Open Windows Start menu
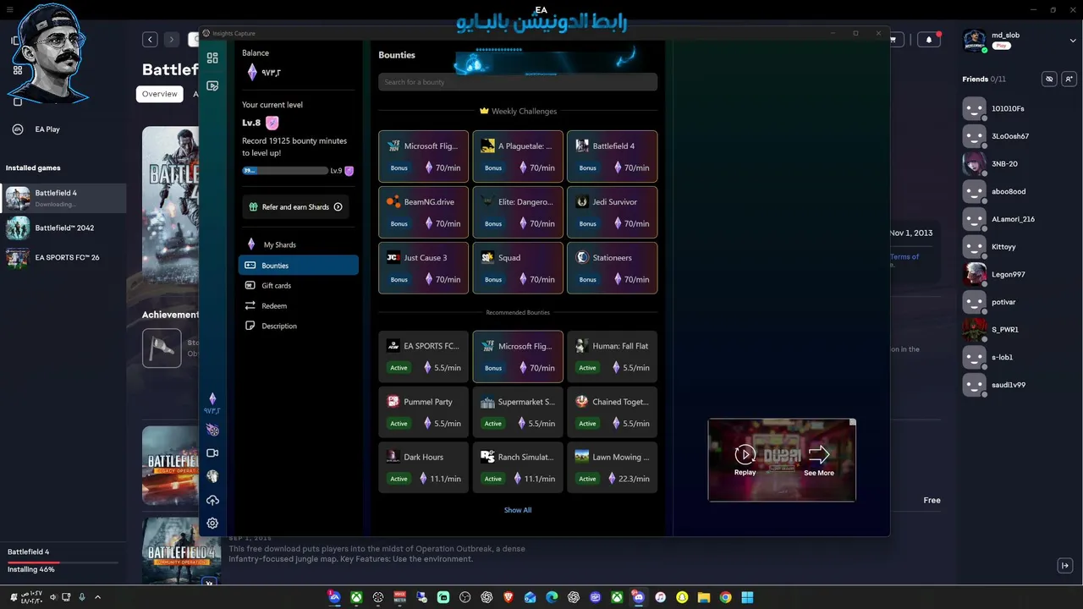 pos(747,597)
